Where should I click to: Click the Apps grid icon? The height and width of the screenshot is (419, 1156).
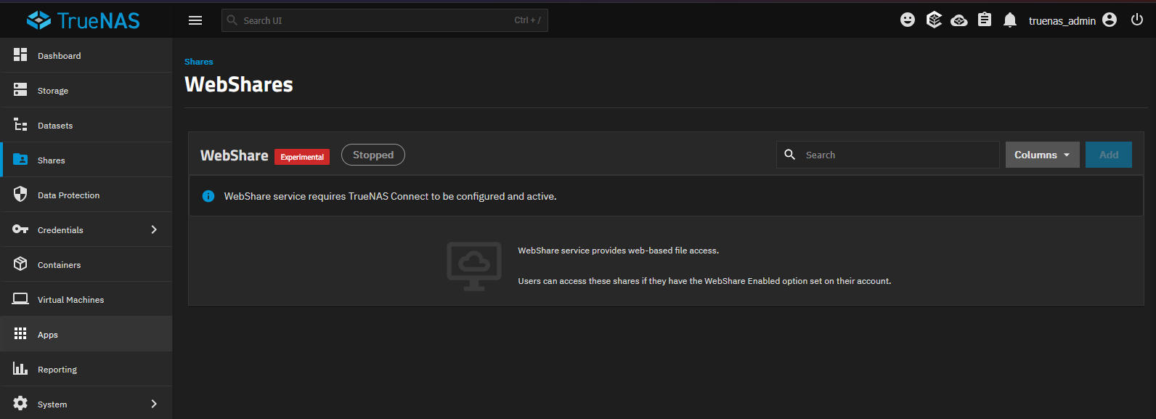pos(20,334)
